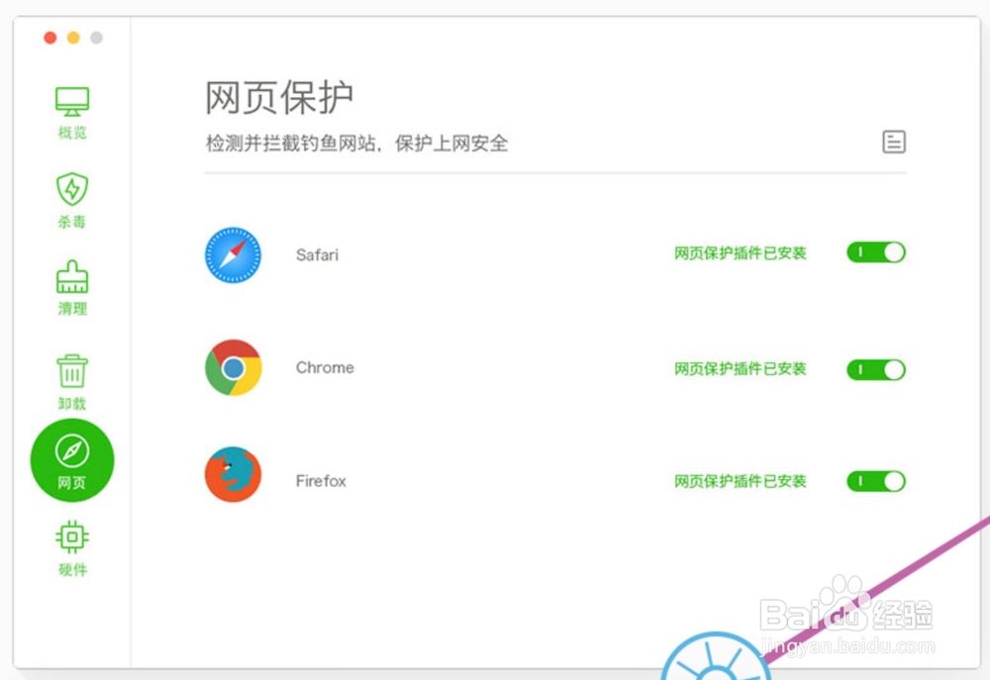
Task: Minimize window with the yellow button
Action: pos(73,38)
